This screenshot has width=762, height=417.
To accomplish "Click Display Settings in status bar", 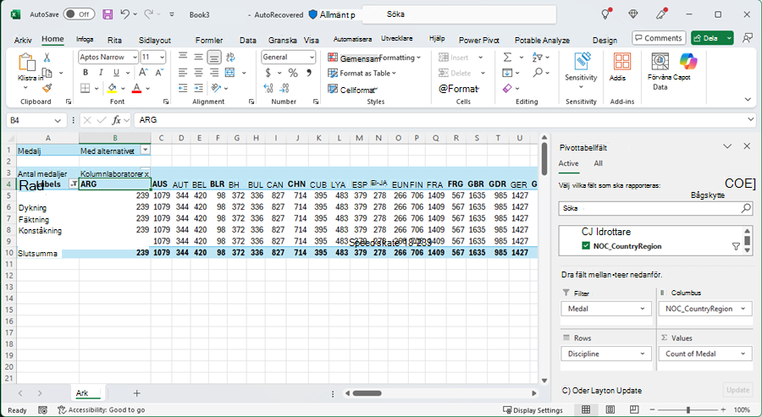I will click(533, 410).
